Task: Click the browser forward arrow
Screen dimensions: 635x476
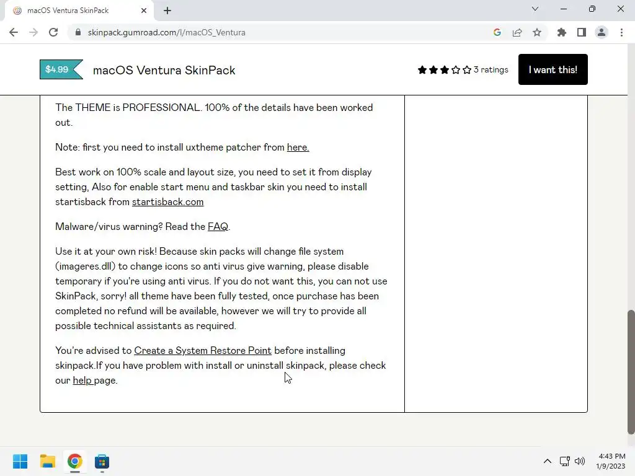Action: click(x=33, y=32)
